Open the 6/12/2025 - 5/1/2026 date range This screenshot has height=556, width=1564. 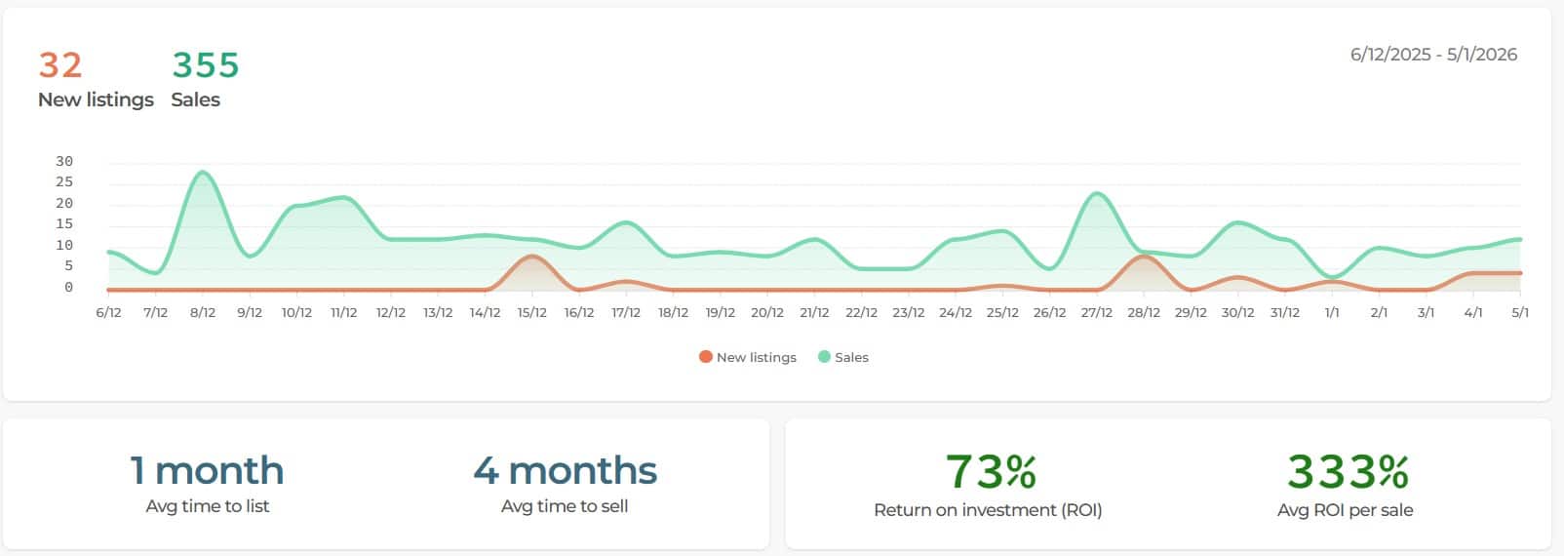[x=1432, y=55]
